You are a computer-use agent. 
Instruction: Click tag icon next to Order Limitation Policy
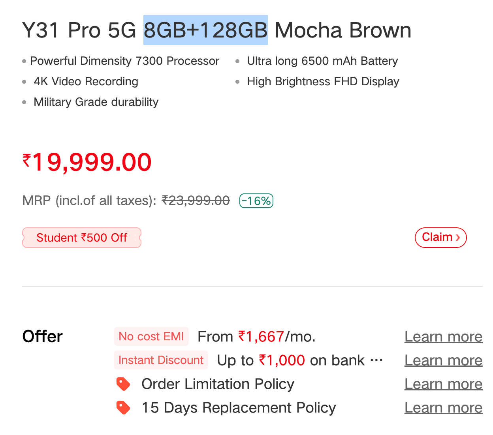pyautogui.click(x=123, y=384)
